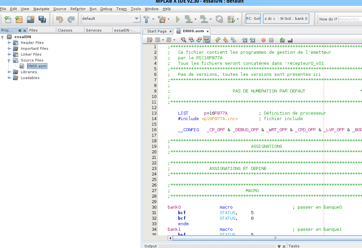Click the Find Selection magnifier icon
This screenshot has width=362, height=248.
[x=183, y=40]
